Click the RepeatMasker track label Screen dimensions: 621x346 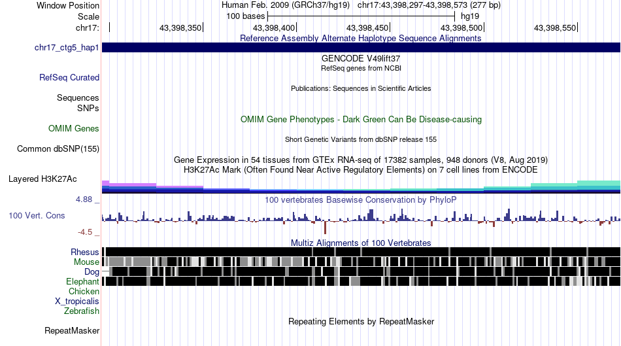(x=72, y=330)
